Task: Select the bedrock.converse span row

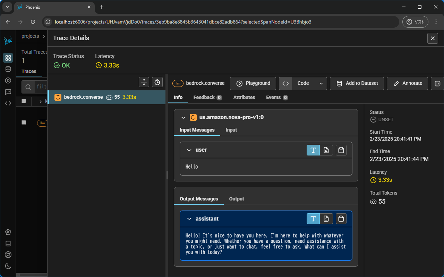Action: (x=106, y=97)
